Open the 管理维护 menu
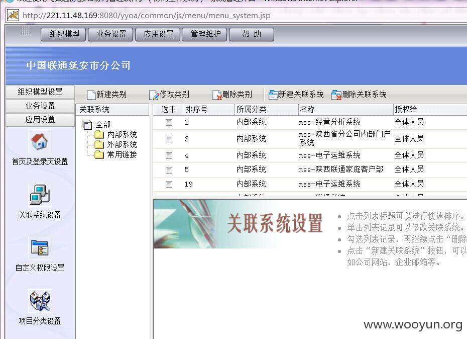Viewport: 467px width, 339px height. 205,34
